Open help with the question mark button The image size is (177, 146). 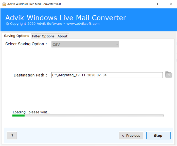(x=12, y=135)
